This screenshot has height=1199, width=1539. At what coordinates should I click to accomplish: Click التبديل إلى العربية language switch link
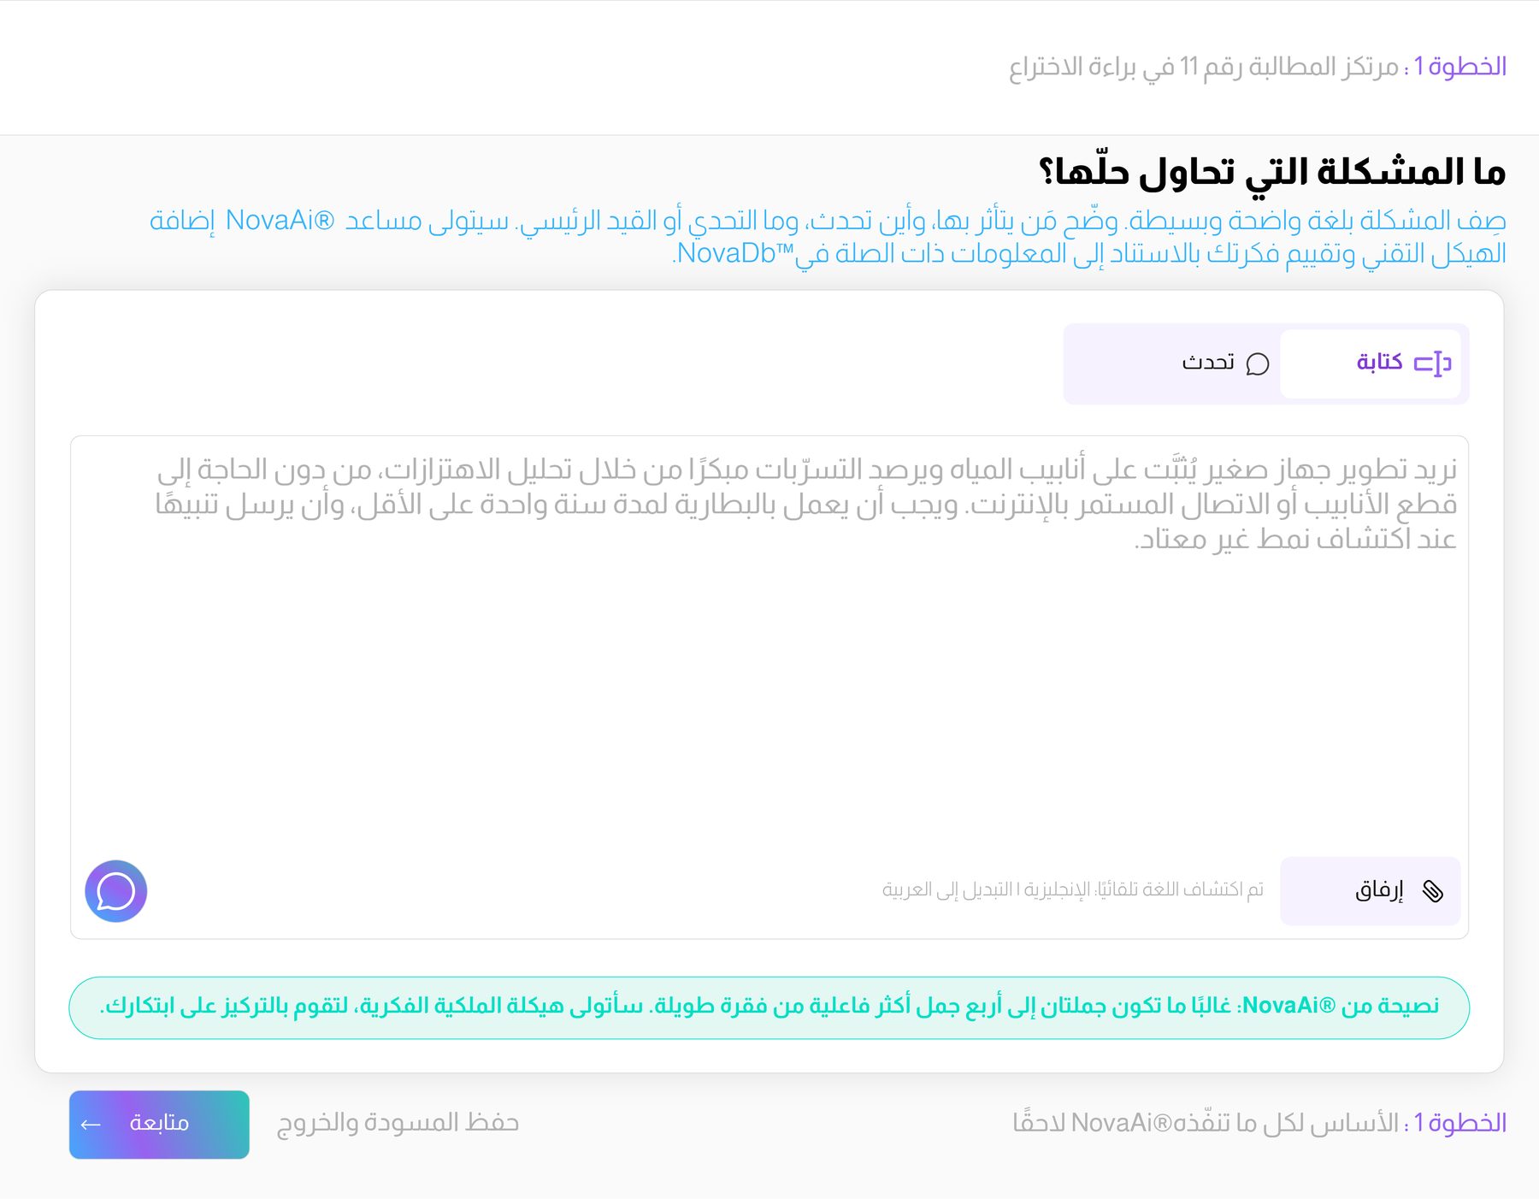tap(947, 890)
